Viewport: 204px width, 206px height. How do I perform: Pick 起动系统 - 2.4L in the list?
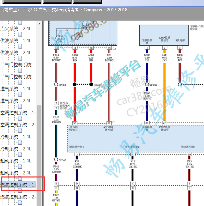coord(16,173)
